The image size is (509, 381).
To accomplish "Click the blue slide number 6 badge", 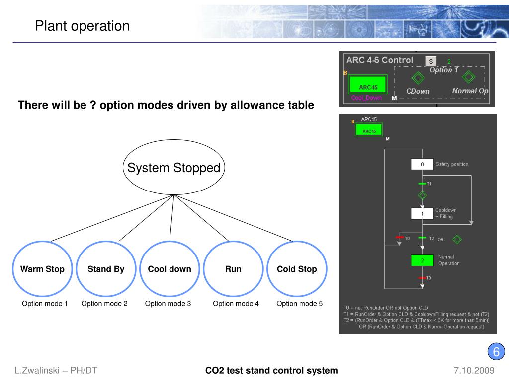I will [x=496, y=352].
